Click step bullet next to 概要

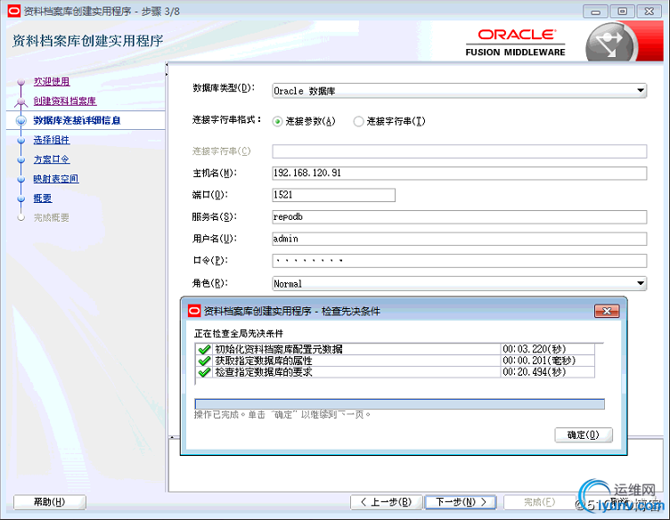coord(21,199)
